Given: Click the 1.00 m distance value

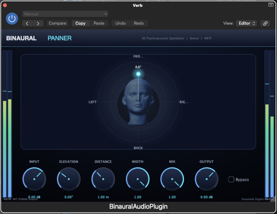Looking at the screenshot, I should click(103, 197).
